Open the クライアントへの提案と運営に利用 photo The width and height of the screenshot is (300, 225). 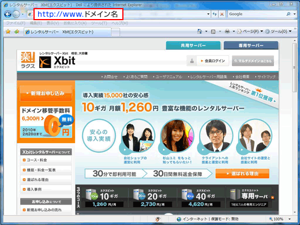(x=216, y=136)
